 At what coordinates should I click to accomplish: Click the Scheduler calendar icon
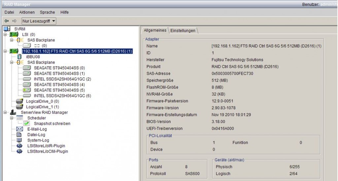19,118
